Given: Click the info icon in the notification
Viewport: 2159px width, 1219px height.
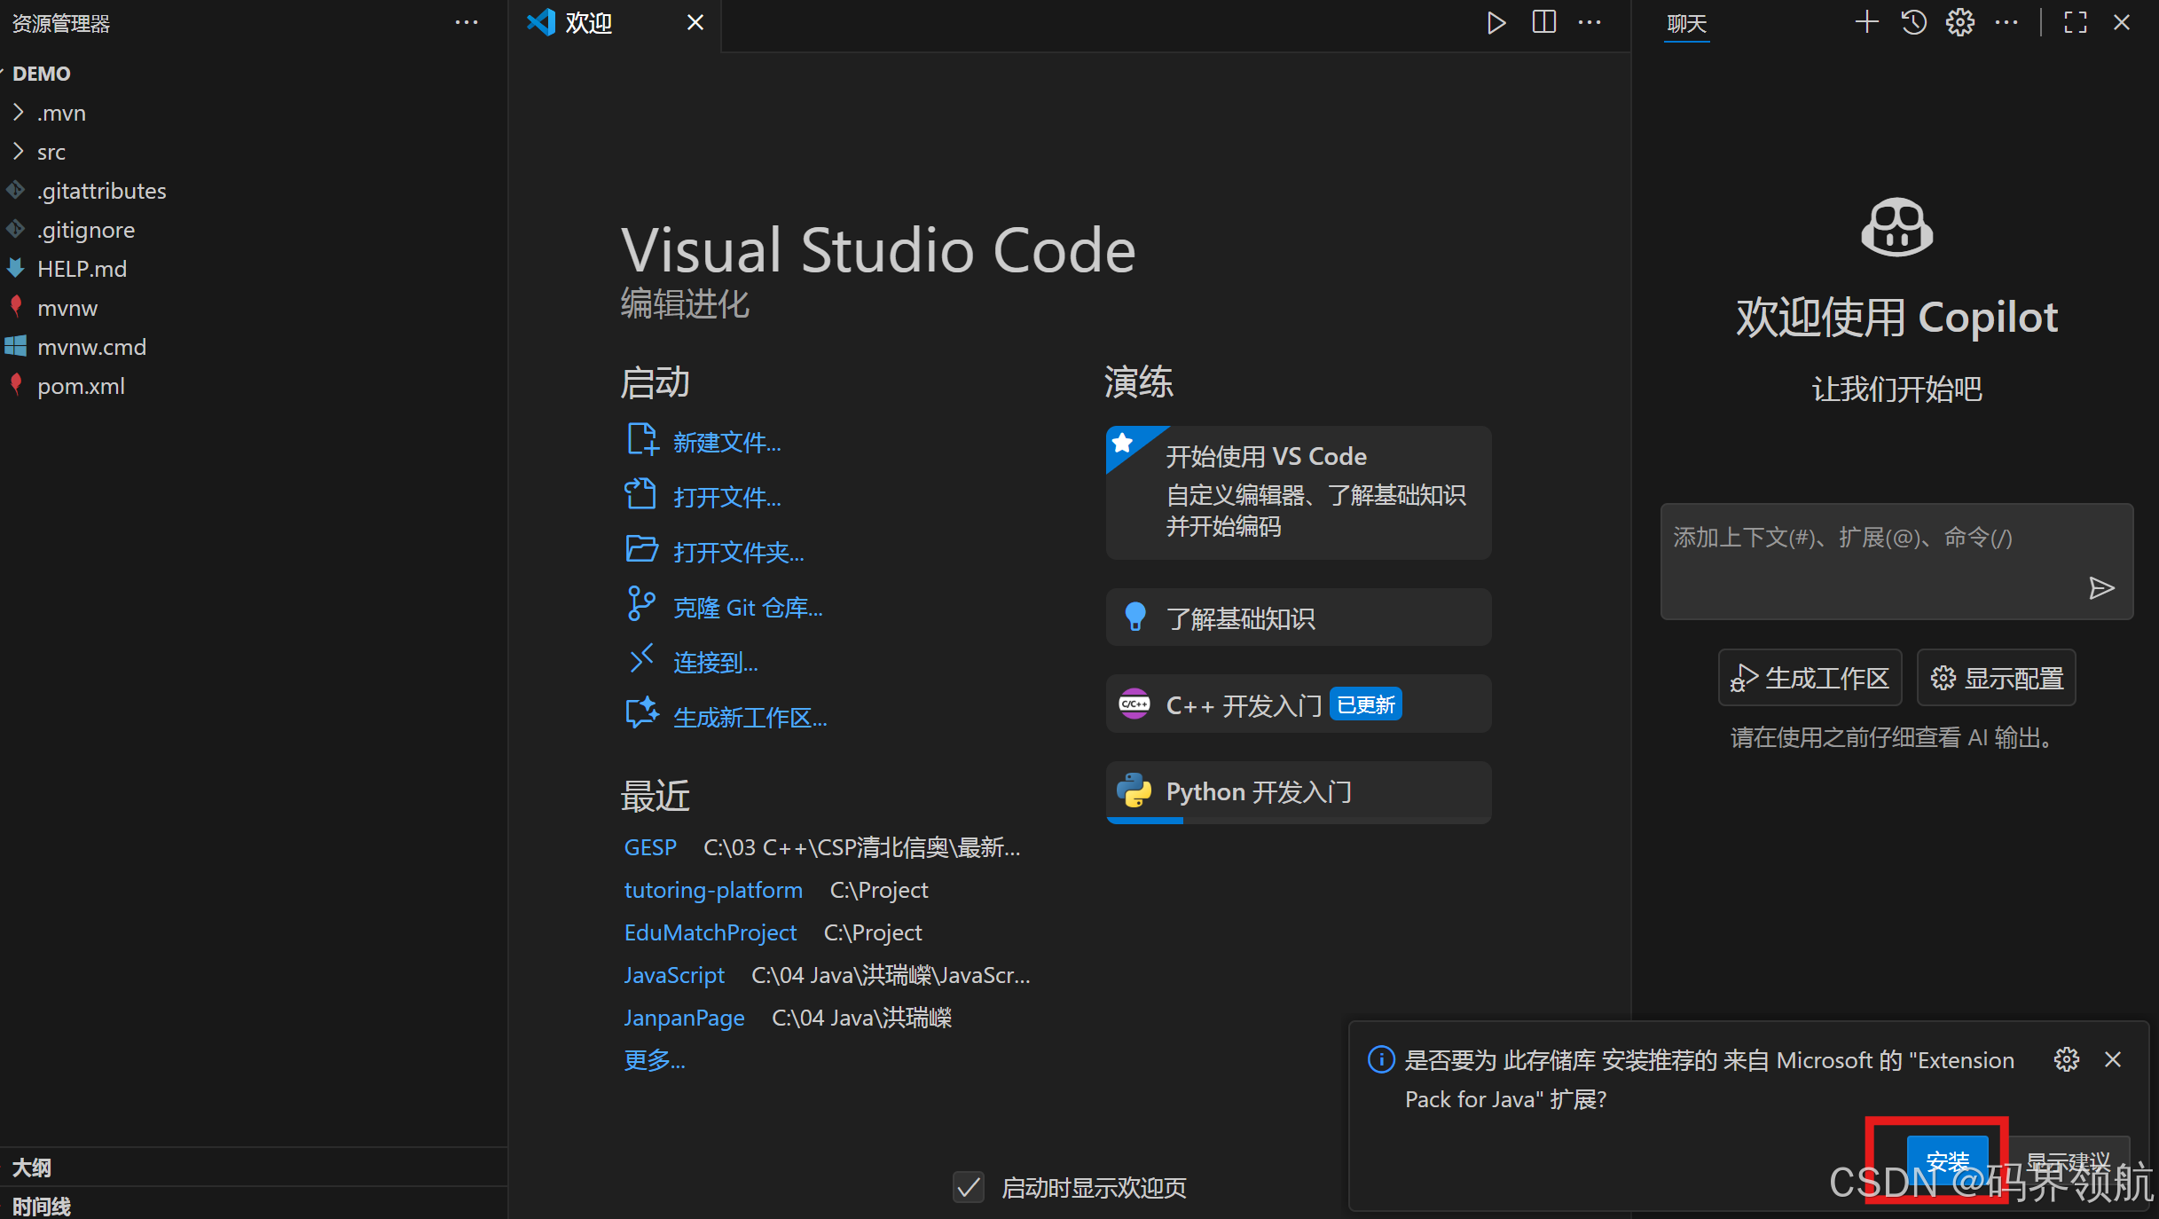Looking at the screenshot, I should point(1381,1059).
